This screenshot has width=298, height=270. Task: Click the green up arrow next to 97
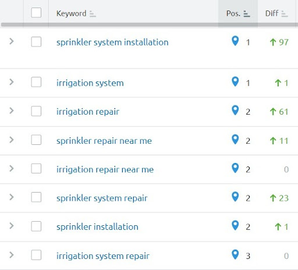click(273, 42)
